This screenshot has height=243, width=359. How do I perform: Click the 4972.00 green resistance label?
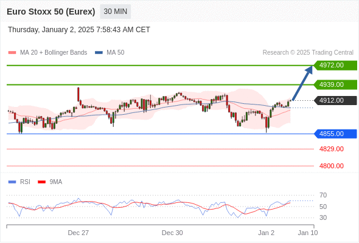(x=335, y=66)
